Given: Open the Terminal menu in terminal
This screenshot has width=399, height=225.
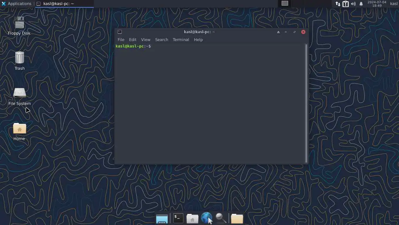Looking at the screenshot, I should pyautogui.click(x=181, y=40).
